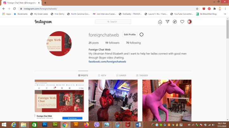Open Apps bookmark shortcut
229x128 pixels.
(x=7, y=14)
